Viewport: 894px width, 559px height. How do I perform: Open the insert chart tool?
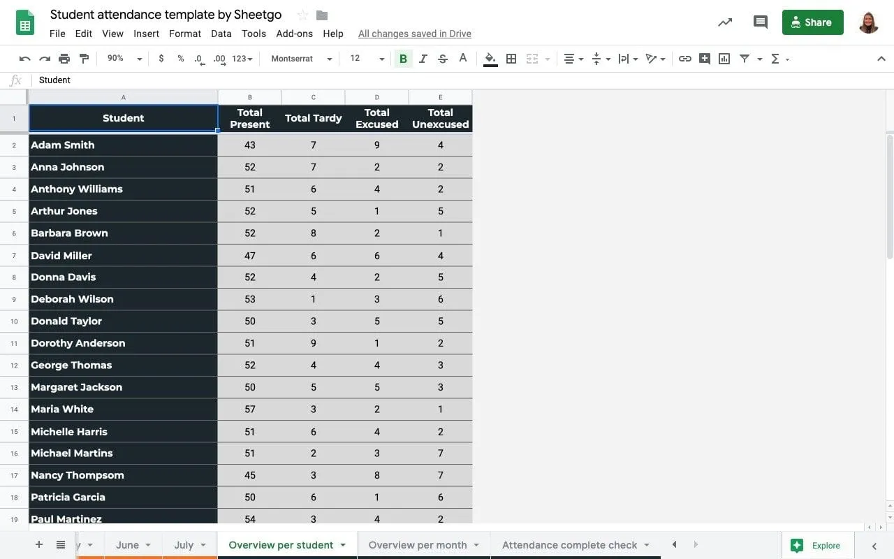pyautogui.click(x=724, y=59)
